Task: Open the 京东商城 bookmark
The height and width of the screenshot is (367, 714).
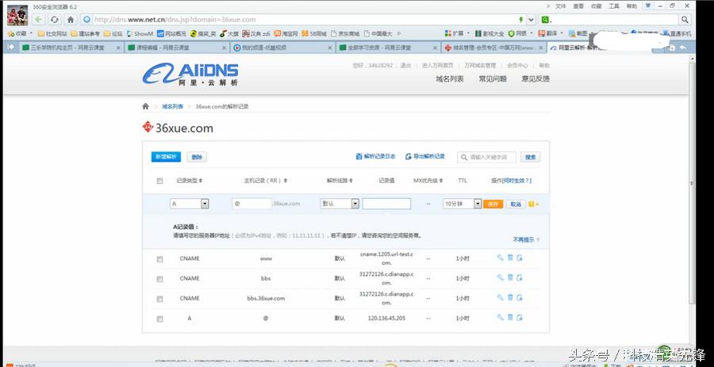Action: click(345, 33)
